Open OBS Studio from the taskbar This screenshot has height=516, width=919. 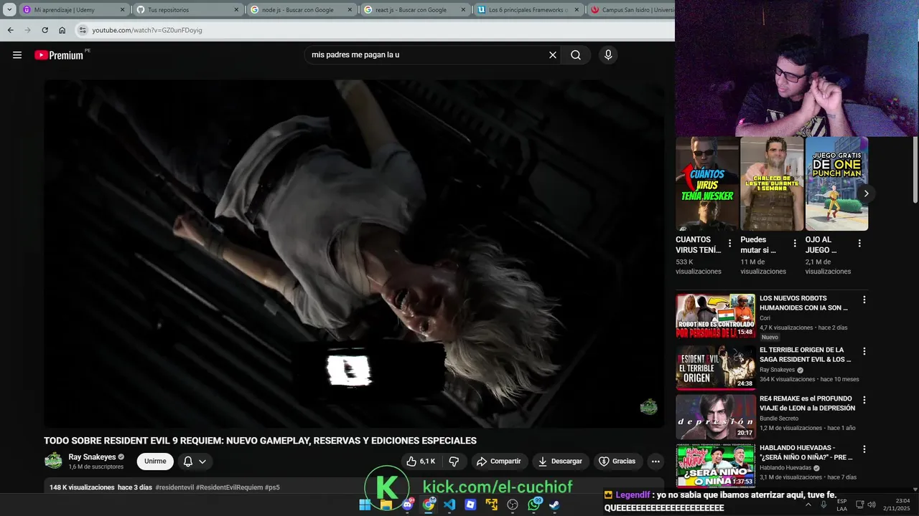(x=513, y=505)
